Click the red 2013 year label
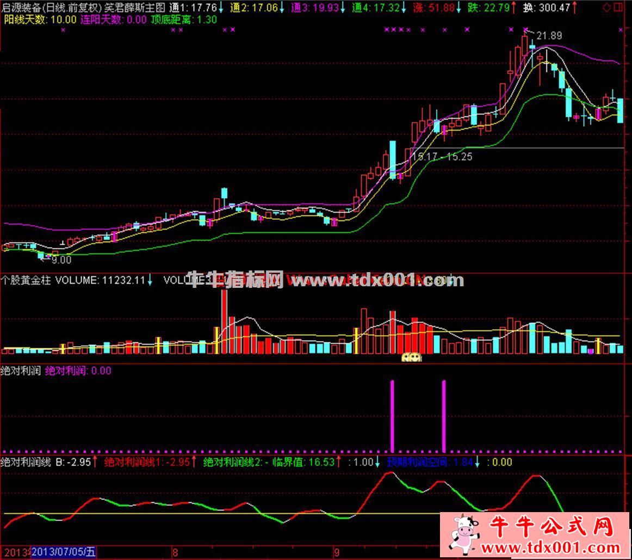This screenshot has height=560, width=632. coord(16,552)
